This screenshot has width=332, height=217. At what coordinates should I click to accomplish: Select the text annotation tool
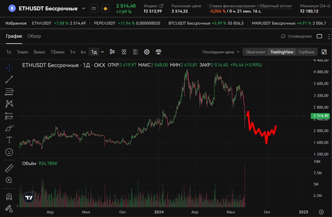[9, 140]
